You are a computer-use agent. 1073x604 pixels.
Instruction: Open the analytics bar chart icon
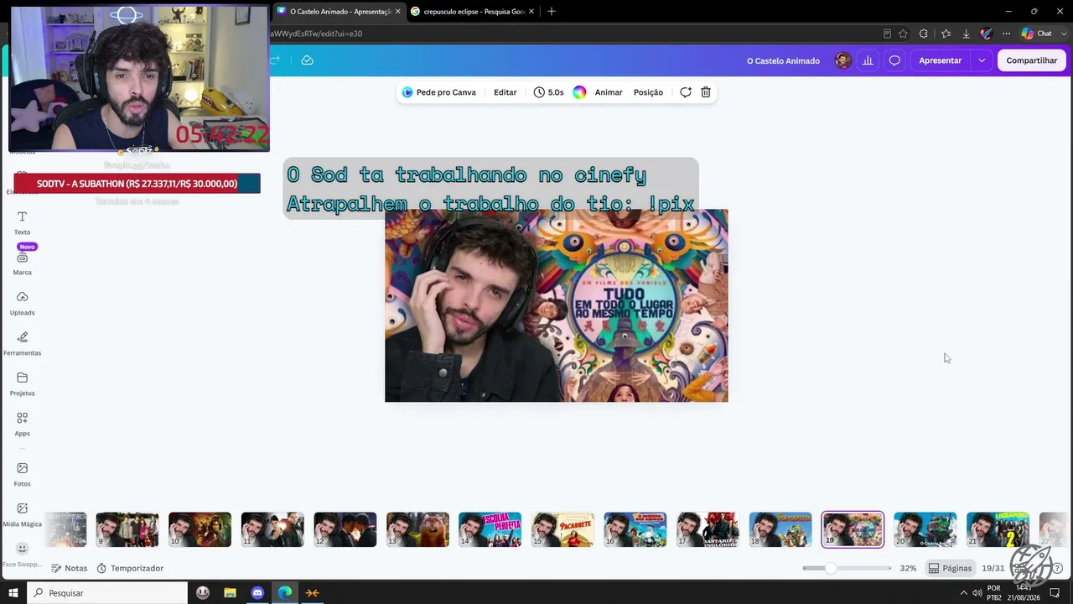point(868,60)
